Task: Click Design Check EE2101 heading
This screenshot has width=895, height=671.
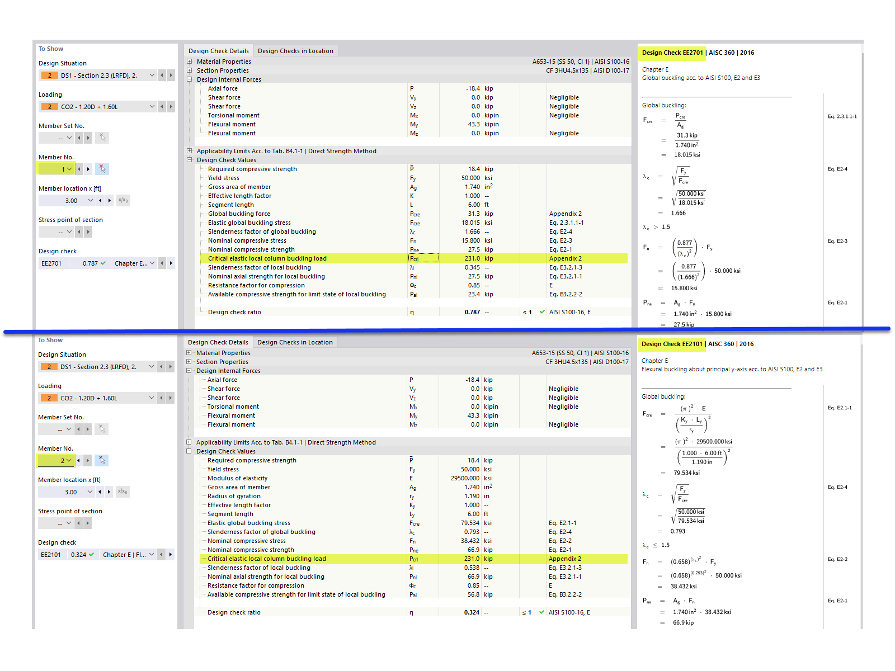Action: [x=672, y=344]
